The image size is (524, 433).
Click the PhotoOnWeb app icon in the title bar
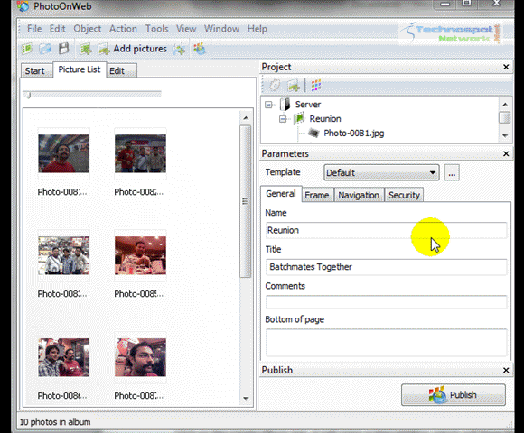23,6
